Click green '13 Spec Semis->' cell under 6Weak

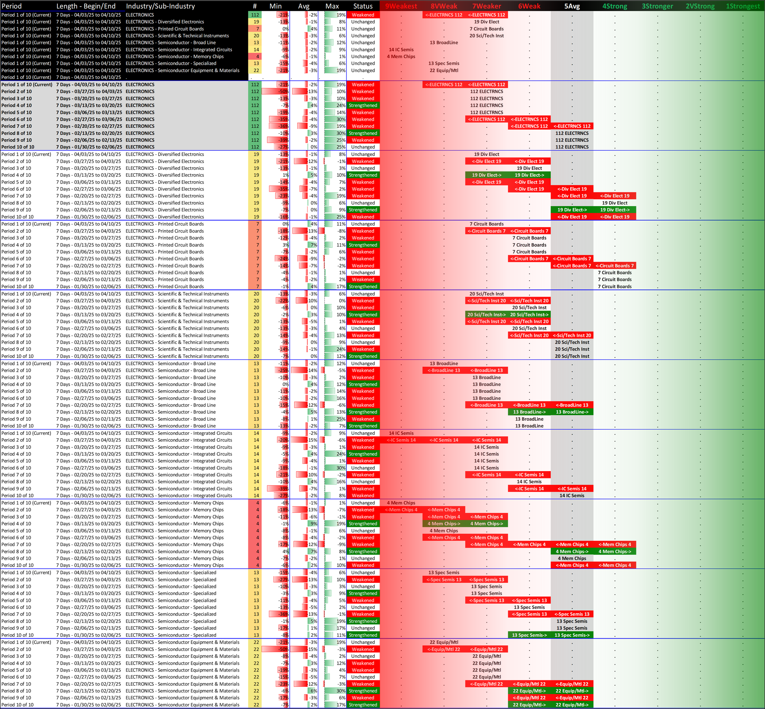pos(529,635)
